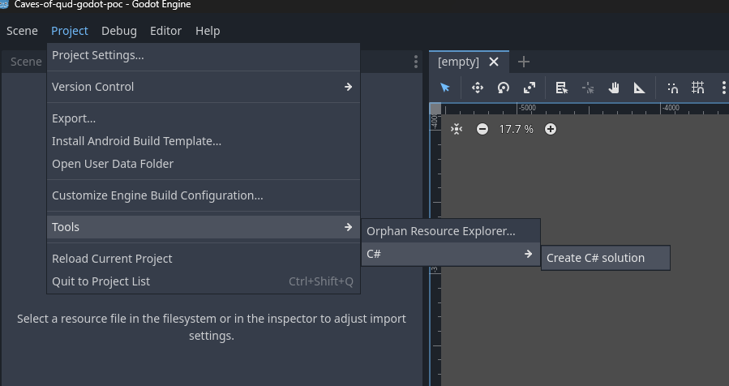Viewport: 729px width, 386px height.
Task: Select the Rotate Mode tool
Action: 504,88
